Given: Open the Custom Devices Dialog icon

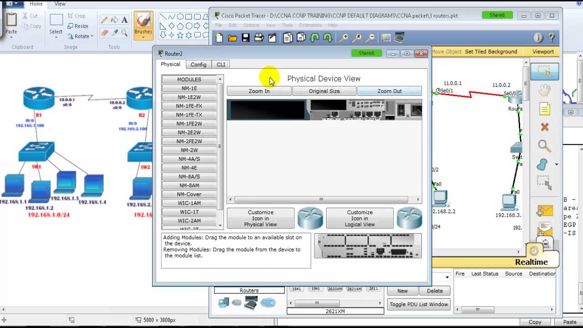Looking at the screenshot, I should [399, 38].
